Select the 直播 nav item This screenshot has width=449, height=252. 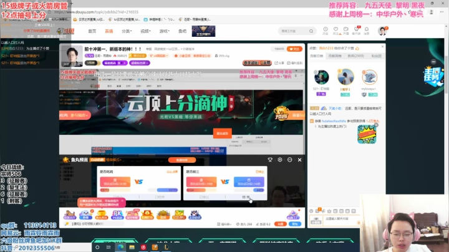(x=109, y=31)
